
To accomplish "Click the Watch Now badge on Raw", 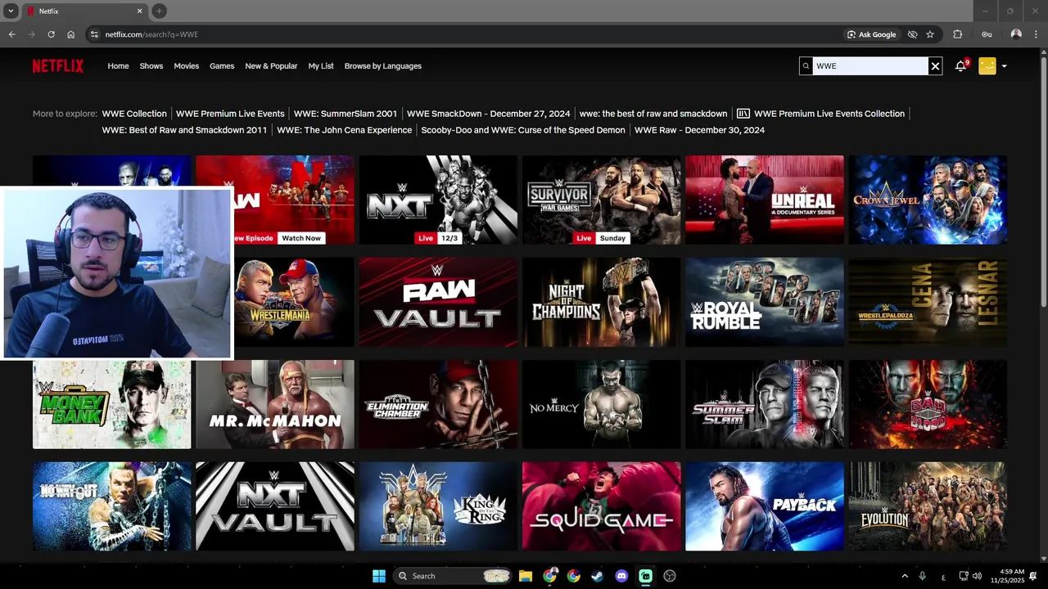I will (x=301, y=238).
